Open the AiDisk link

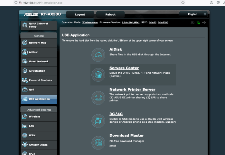(116, 49)
